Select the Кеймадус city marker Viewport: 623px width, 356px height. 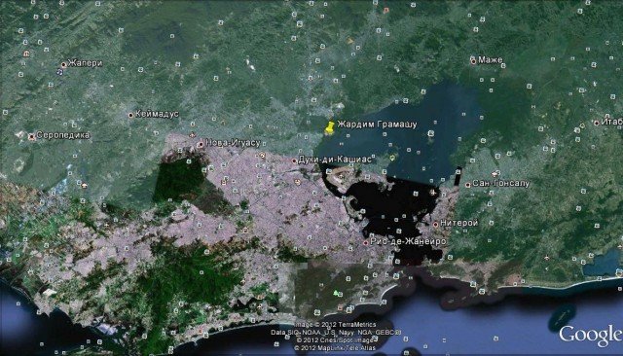(130, 115)
